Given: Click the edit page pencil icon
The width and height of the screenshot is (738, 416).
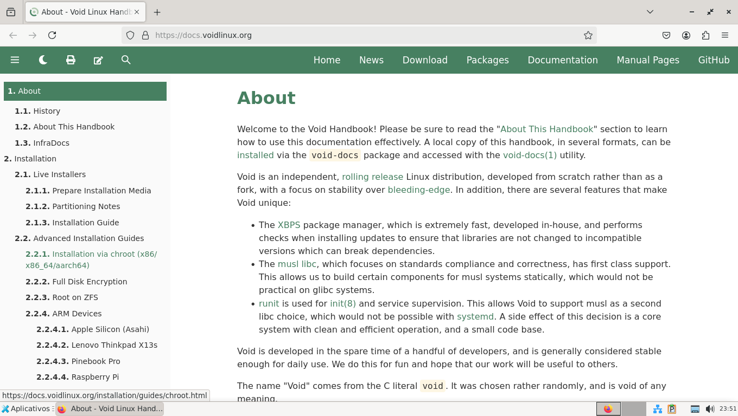Looking at the screenshot, I should click(x=98, y=60).
